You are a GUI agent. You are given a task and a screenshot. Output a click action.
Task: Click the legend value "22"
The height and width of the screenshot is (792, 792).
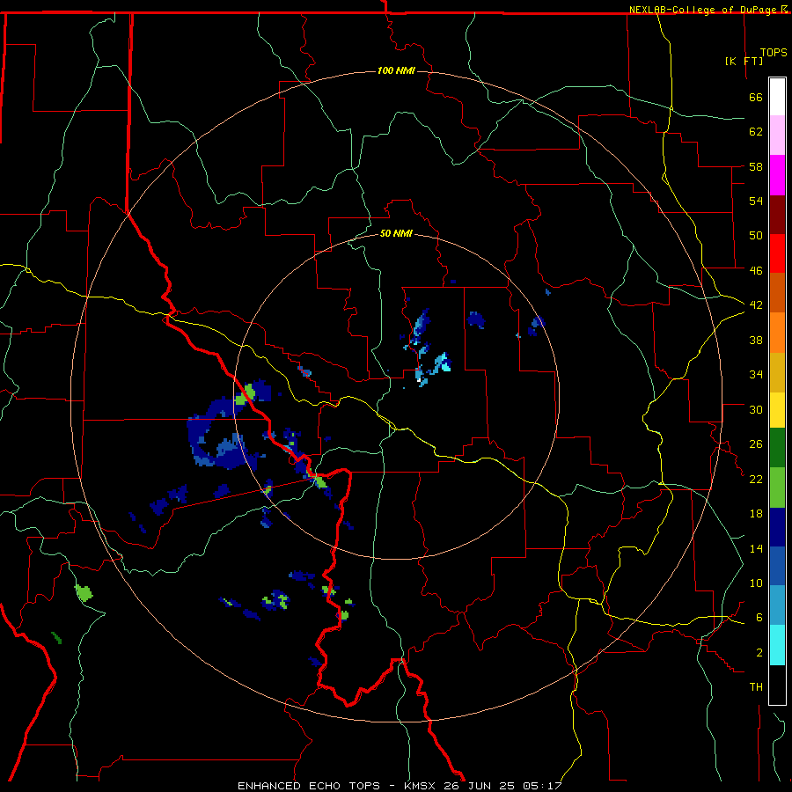click(x=756, y=480)
